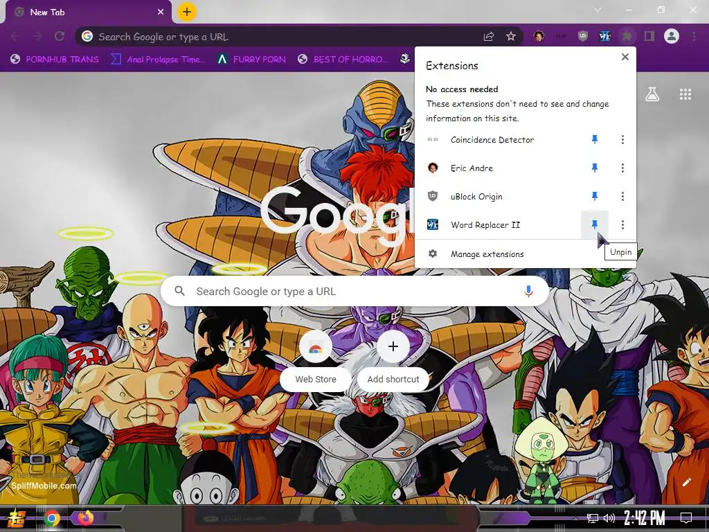Open the BEST OF HORRO... bookmark
The height and width of the screenshot is (532, 709).
343,60
